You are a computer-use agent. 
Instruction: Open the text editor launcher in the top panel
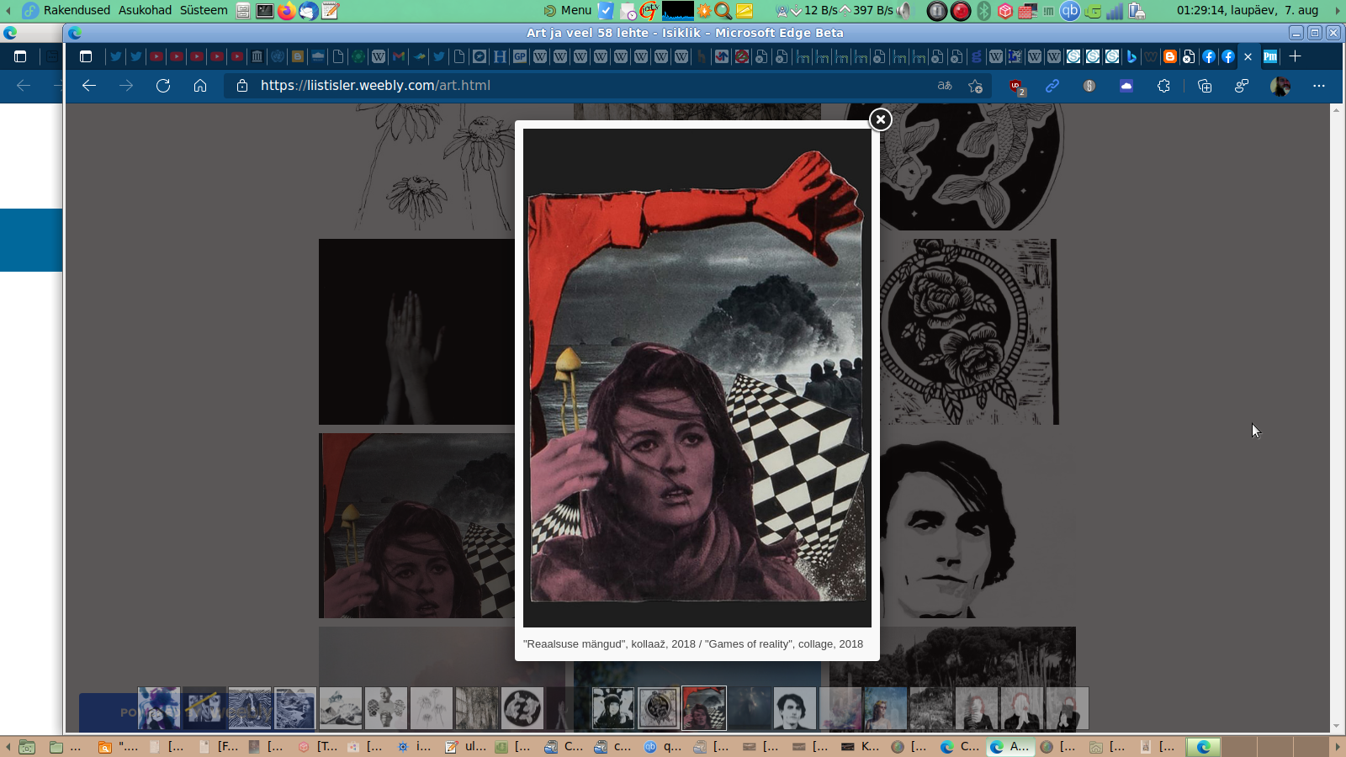(x=331, y=11)
